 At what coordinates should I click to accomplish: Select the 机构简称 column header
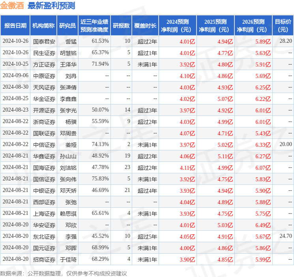point(43,26)
